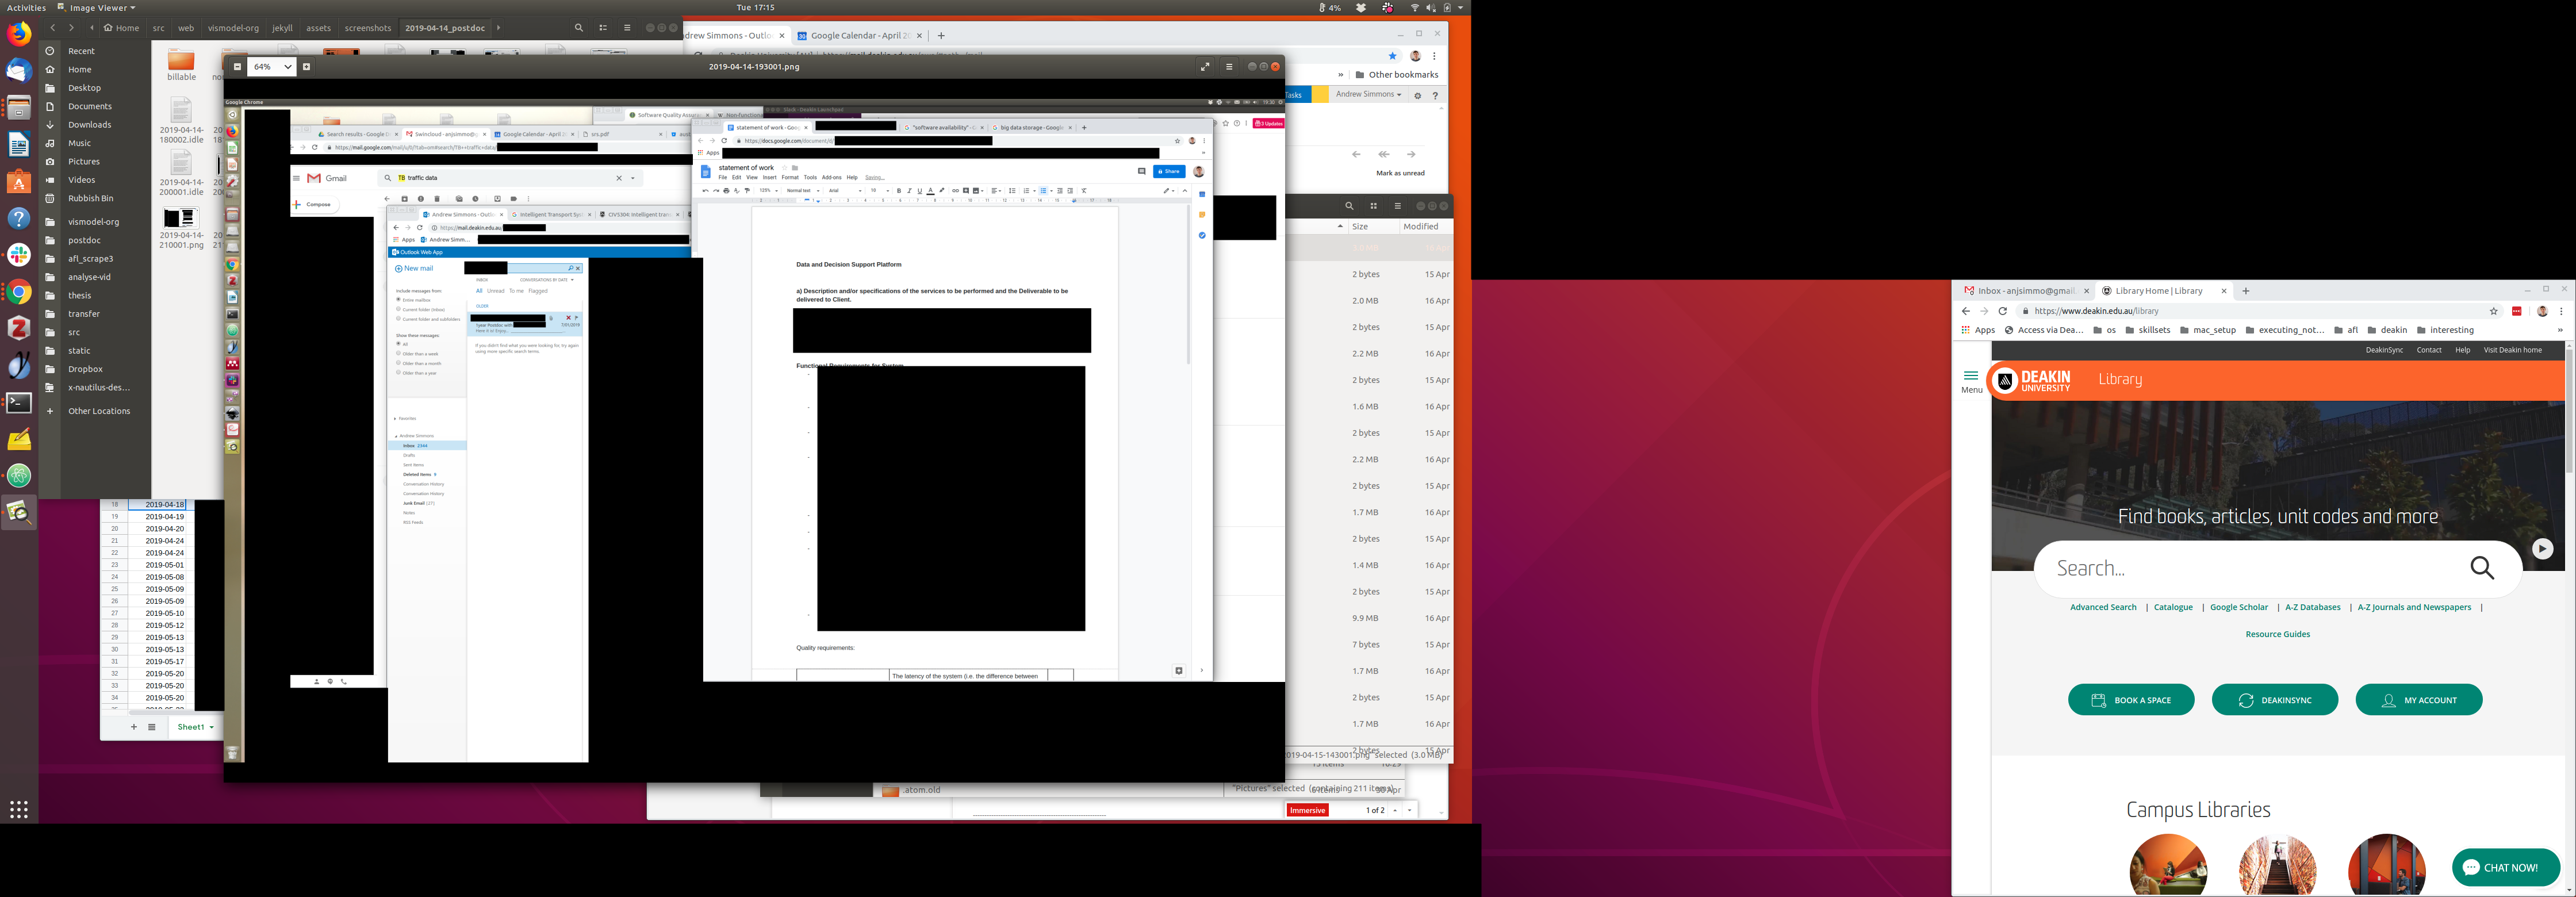Click the BOOK A SPACE button
Screen dimensions: 2576x897
2131,700
